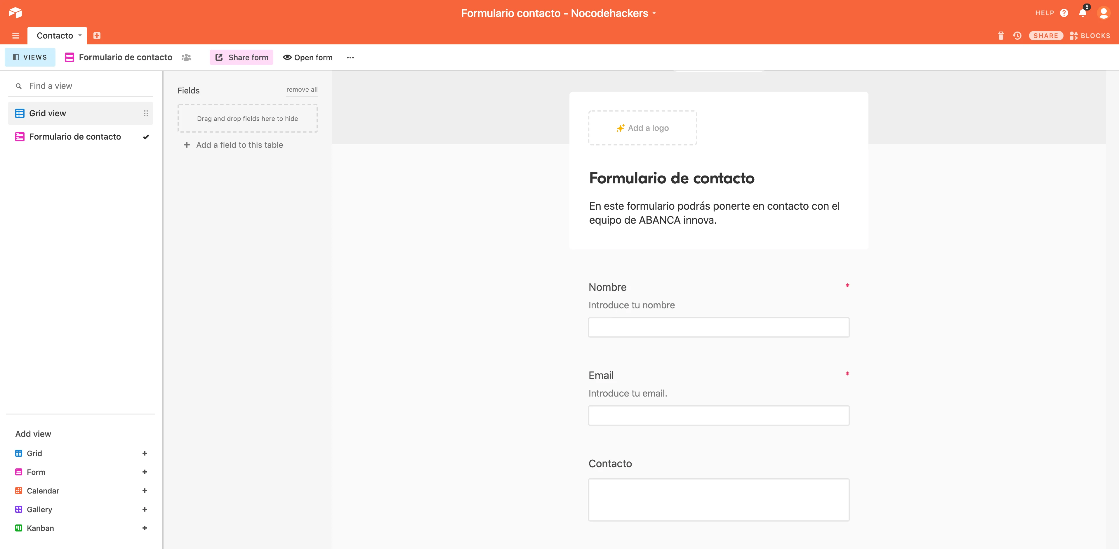Click the Airtable home logo icon
The width and height of the screenshot is (1119, 549).
pos(16,13)
